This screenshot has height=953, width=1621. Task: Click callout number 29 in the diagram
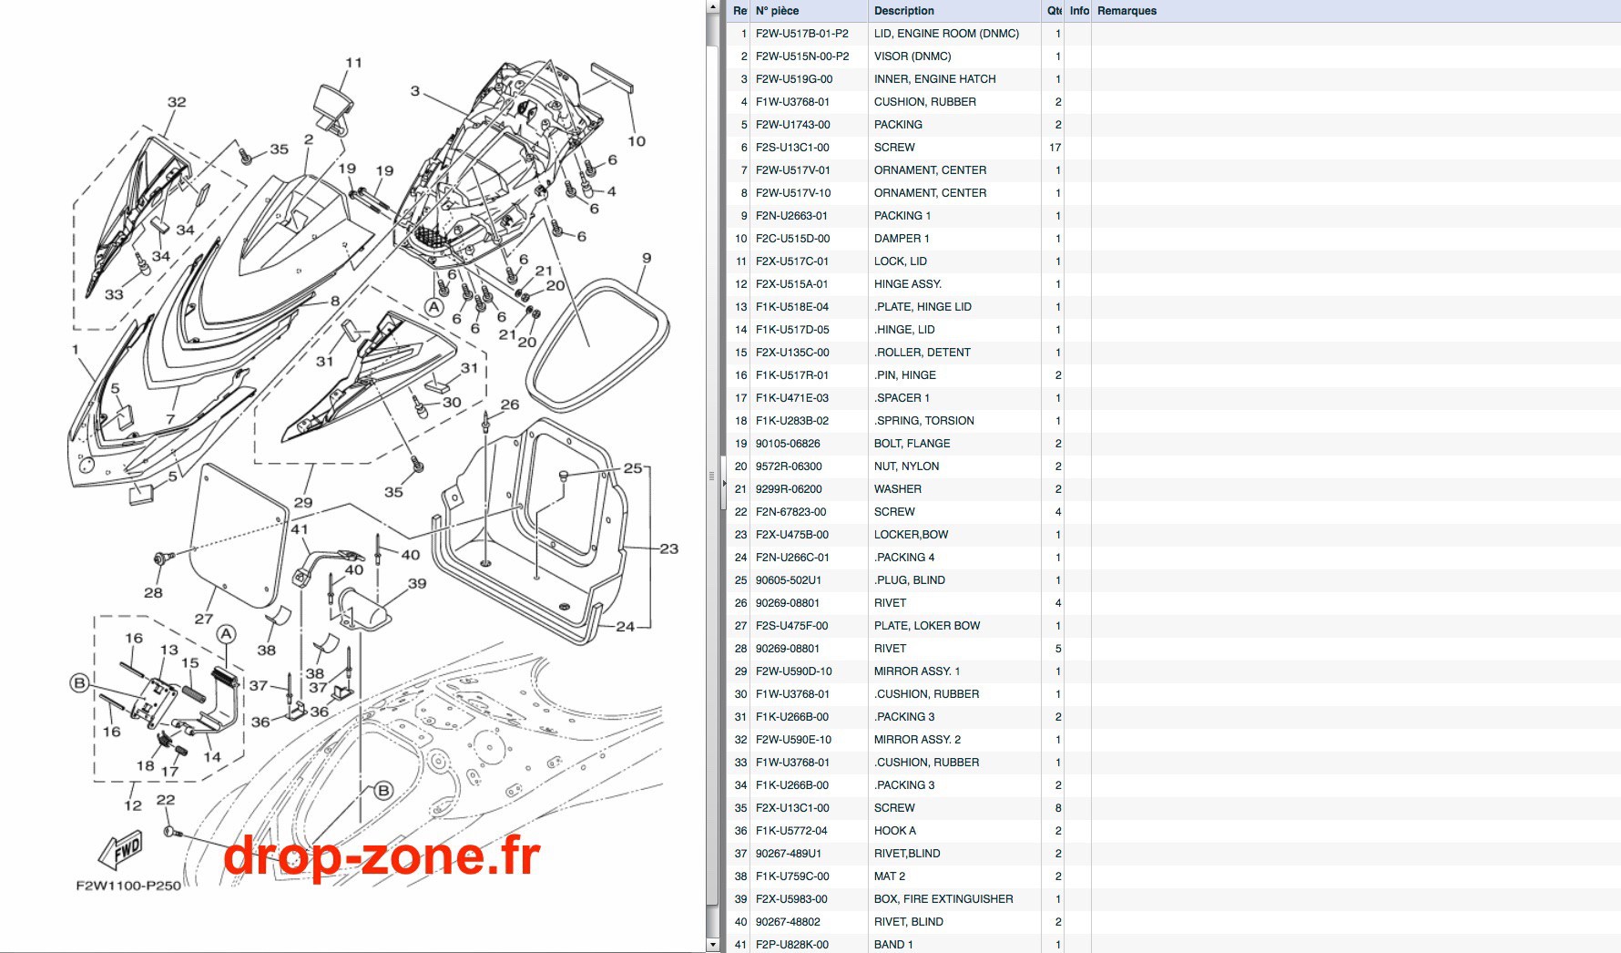point(303,503)
